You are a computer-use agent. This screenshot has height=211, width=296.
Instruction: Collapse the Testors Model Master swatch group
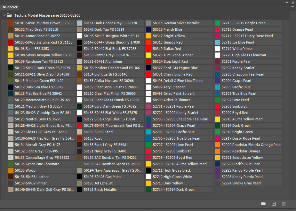click(x=4, y=15)
